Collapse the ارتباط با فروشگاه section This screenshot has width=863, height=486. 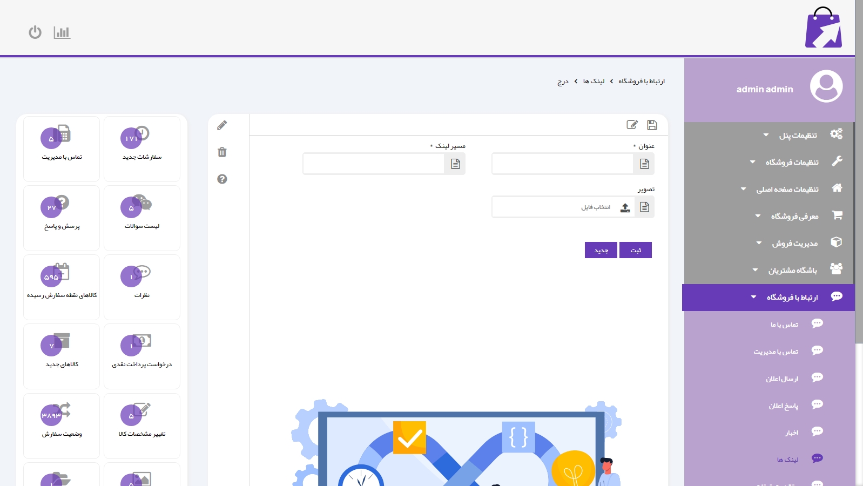click(x=792, y=297)
